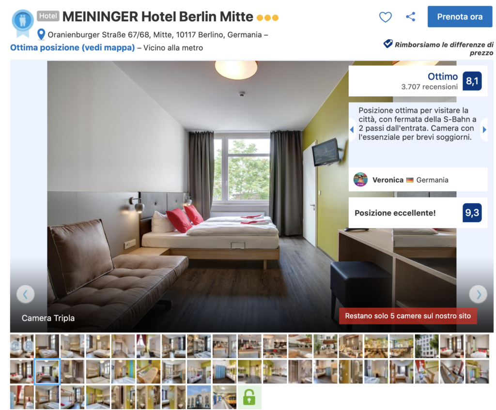The height and width of the screenshot is (410, 496).
Task: Click the Posizione eccellente 9,3 score
Action: pyautogui.click(x=472, y=213)
